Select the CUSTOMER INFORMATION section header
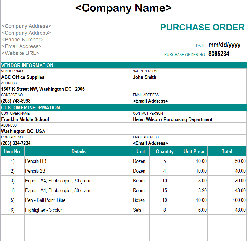Image resolution: width=249 pixels, height=241 pixels. click(123, 108)
